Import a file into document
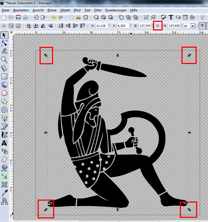 tap(36, 17)
